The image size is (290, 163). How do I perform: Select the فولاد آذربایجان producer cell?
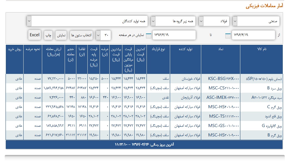pyautogui.click(x=186, y=97)
